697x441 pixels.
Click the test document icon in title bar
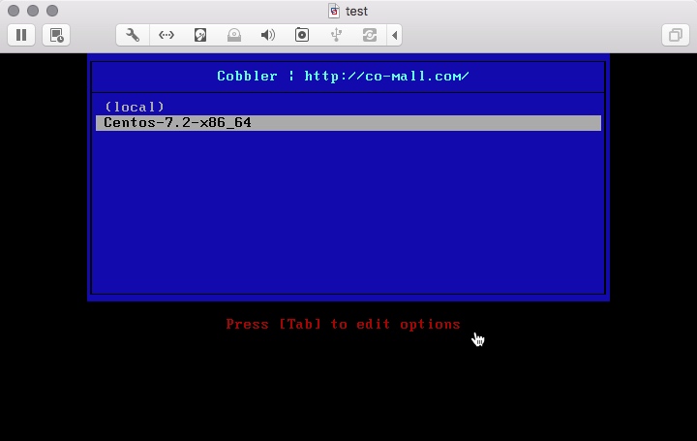[334, 11]
